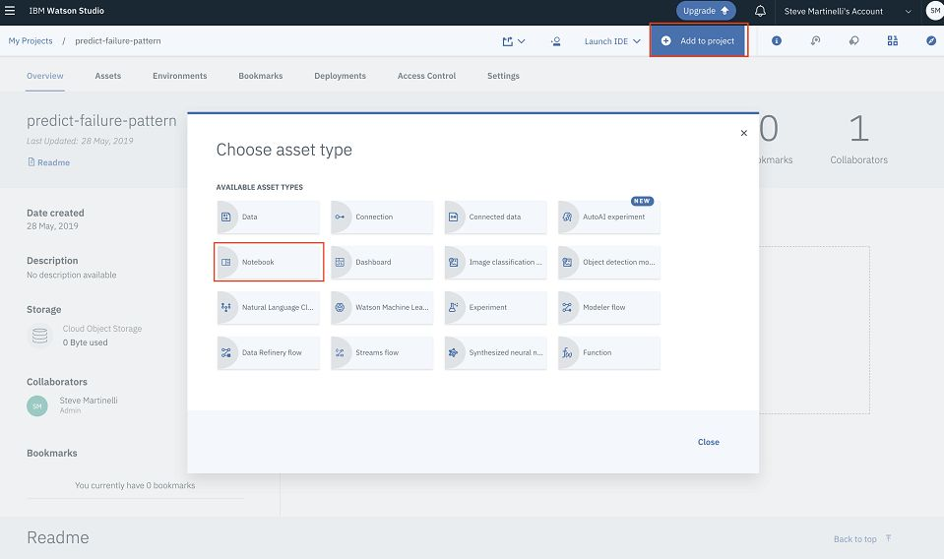The height and width of the screenshot is (559, 944).
Task: Click the compass tour icon
Action: click(x=931, y=41)
